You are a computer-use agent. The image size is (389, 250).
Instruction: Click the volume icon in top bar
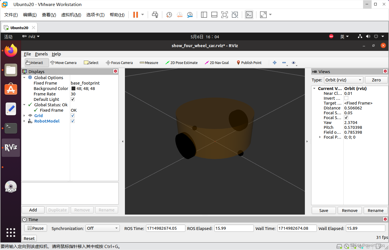pyautogui.click(x=368, y=37)
